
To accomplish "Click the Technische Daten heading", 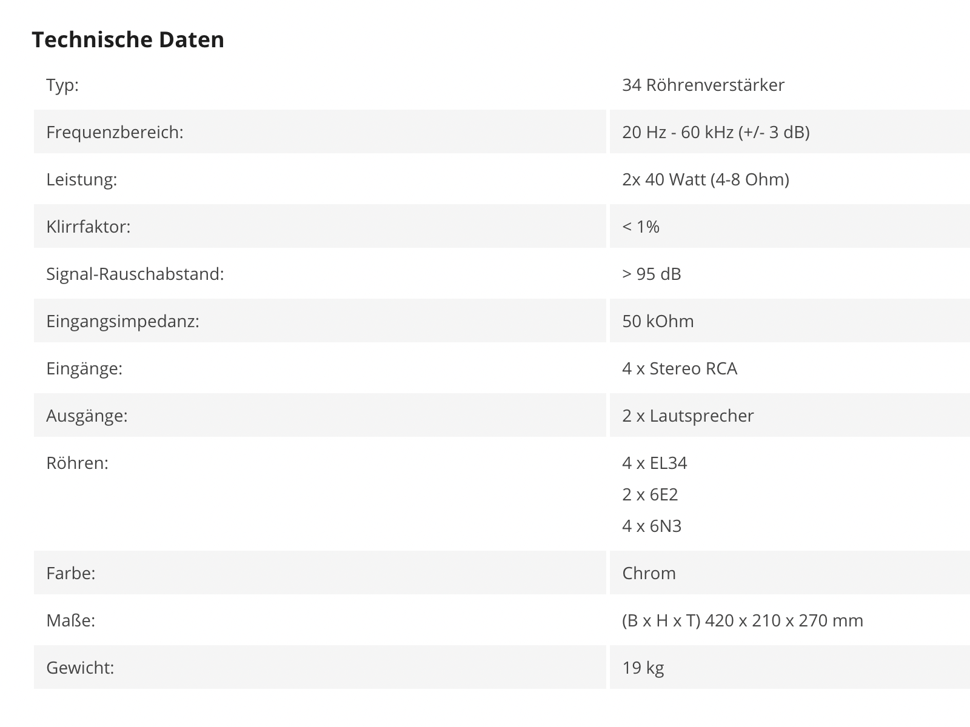I will (x=128, y=39).
